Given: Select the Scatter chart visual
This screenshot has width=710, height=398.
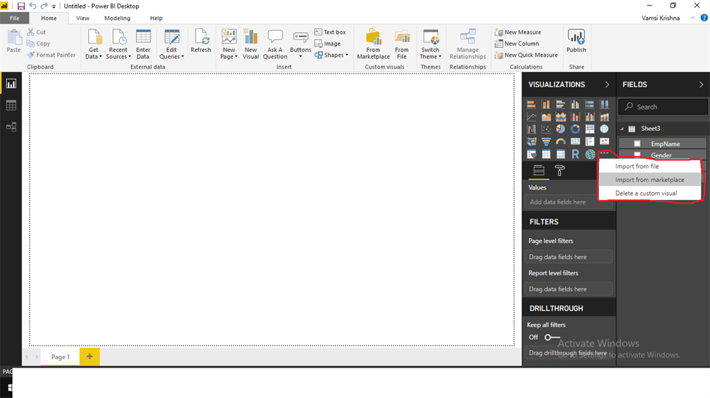Looking at the screenshot, I should (546, 129).
